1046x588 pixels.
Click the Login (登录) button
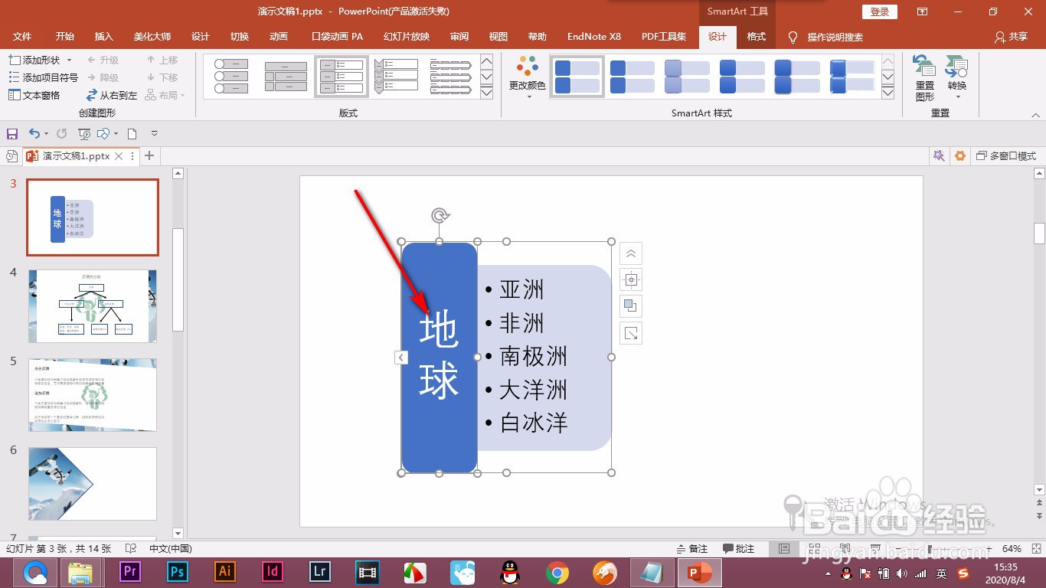pos(880,11)
